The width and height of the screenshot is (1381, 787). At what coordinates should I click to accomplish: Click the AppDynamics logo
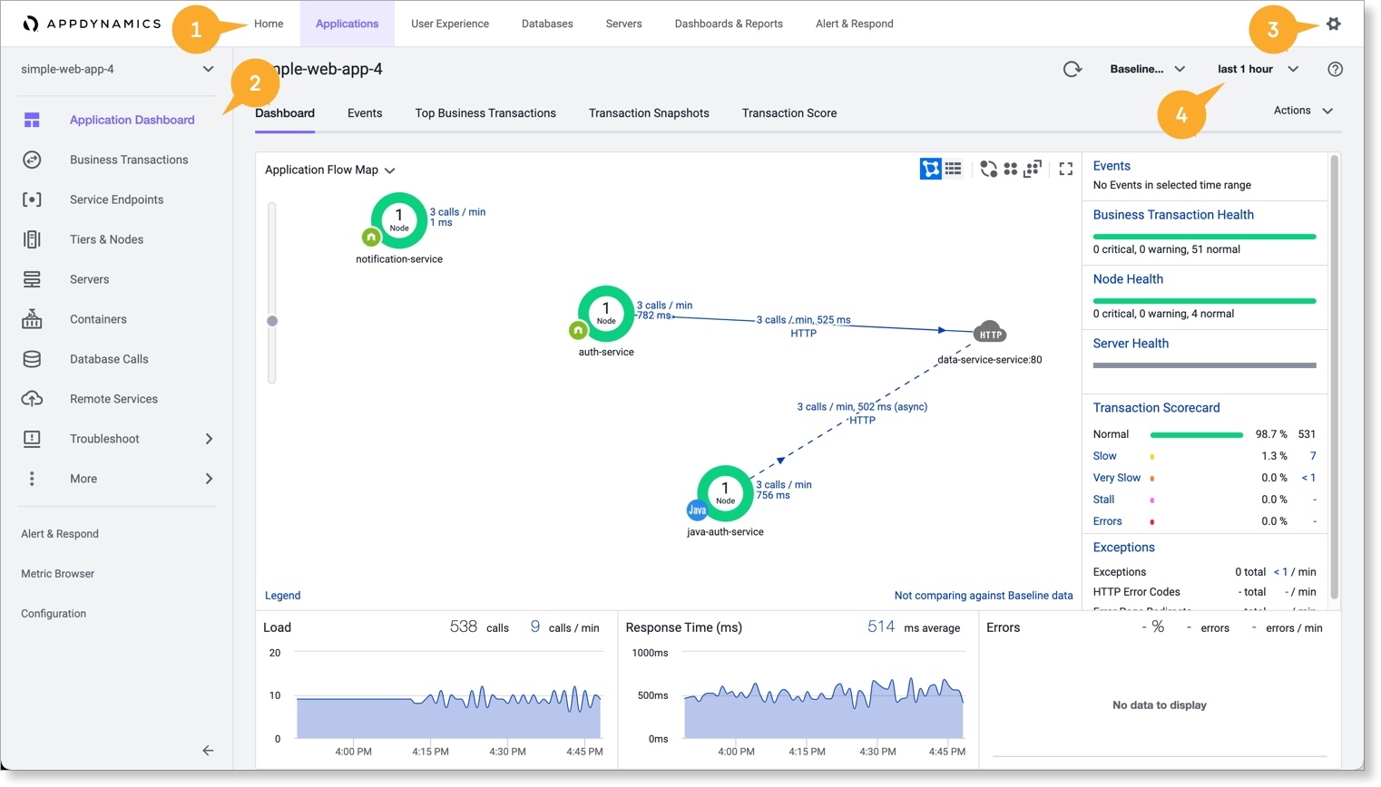click(92, 24)
